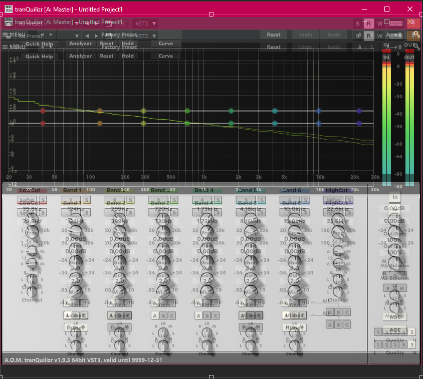Click the purple HighCut node on graph
This screenshot has height=379, width=423.
point(359,111)
